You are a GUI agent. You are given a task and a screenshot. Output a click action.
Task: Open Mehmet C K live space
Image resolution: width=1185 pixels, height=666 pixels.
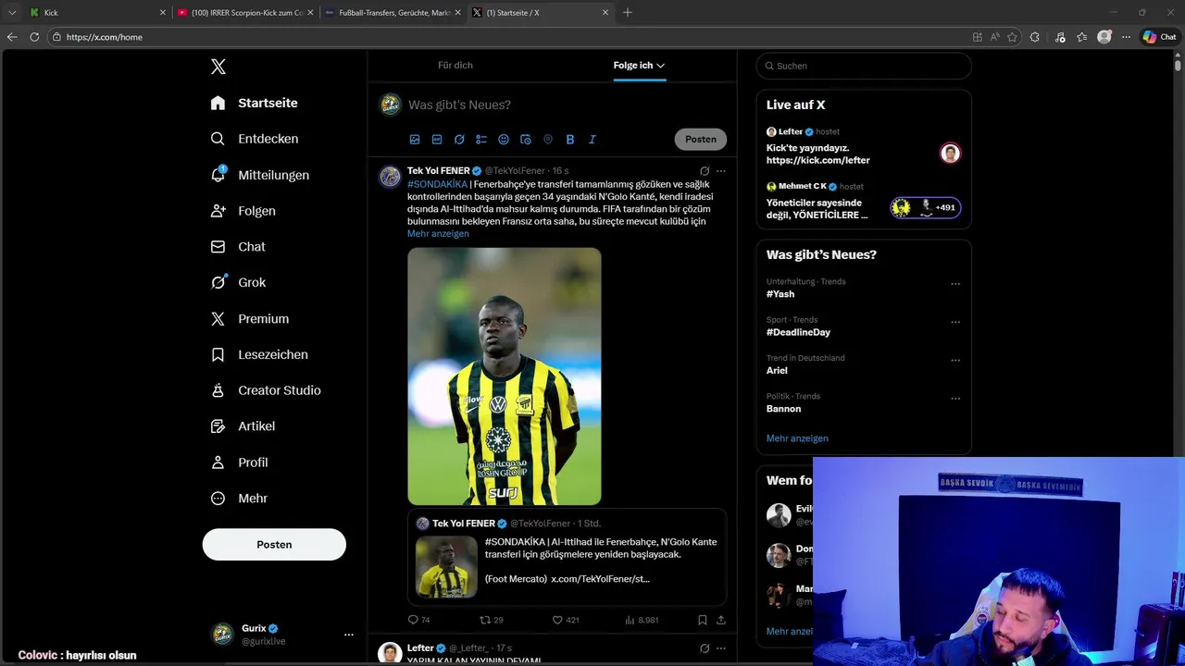864,202
